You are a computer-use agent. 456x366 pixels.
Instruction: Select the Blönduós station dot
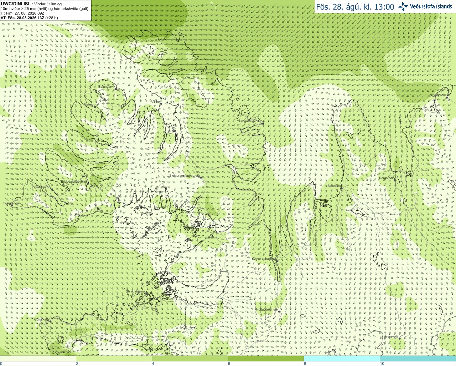(341, 188)
